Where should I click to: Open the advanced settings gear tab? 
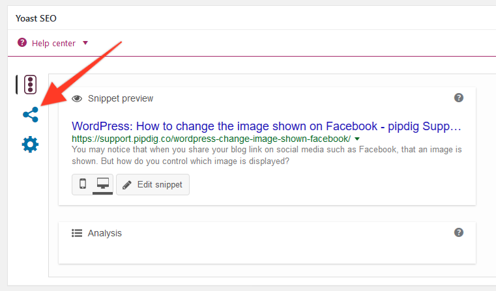click(x=31, y=145)
